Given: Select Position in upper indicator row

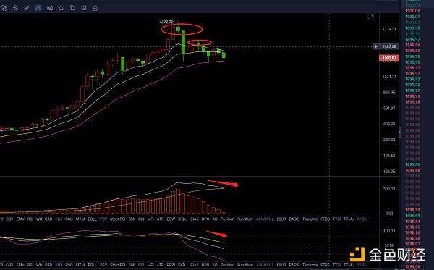Looking at the screenshot, I should [x=227, y=219].
